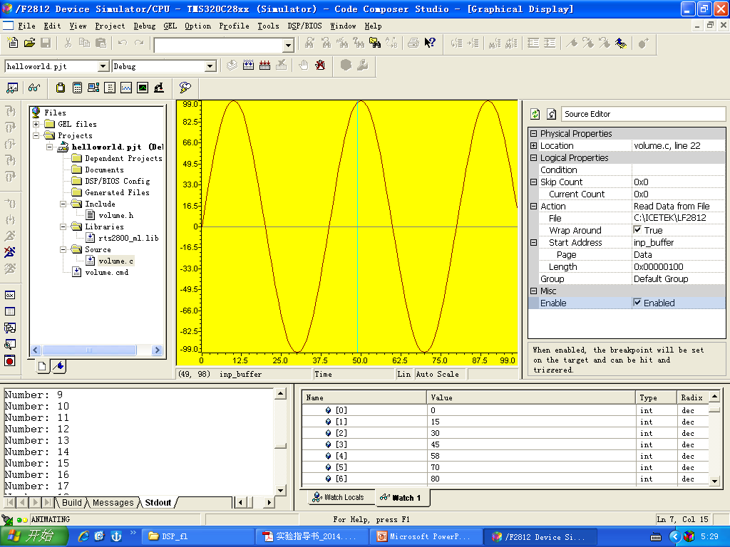Viewport: 730px width, 547px height.
Task: Click the microscope probe icon
Action: (159, 88)
